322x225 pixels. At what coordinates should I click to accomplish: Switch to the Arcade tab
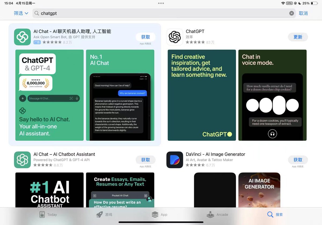tap(217, 215)
